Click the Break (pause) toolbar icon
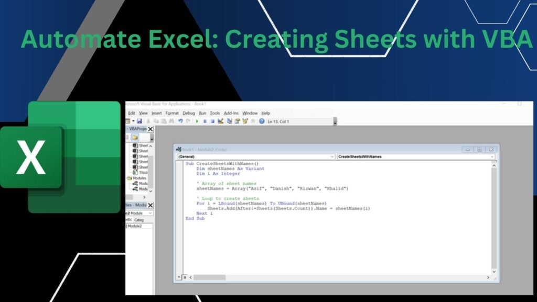Screen dimensions: 537x302 tap(205, 121)
